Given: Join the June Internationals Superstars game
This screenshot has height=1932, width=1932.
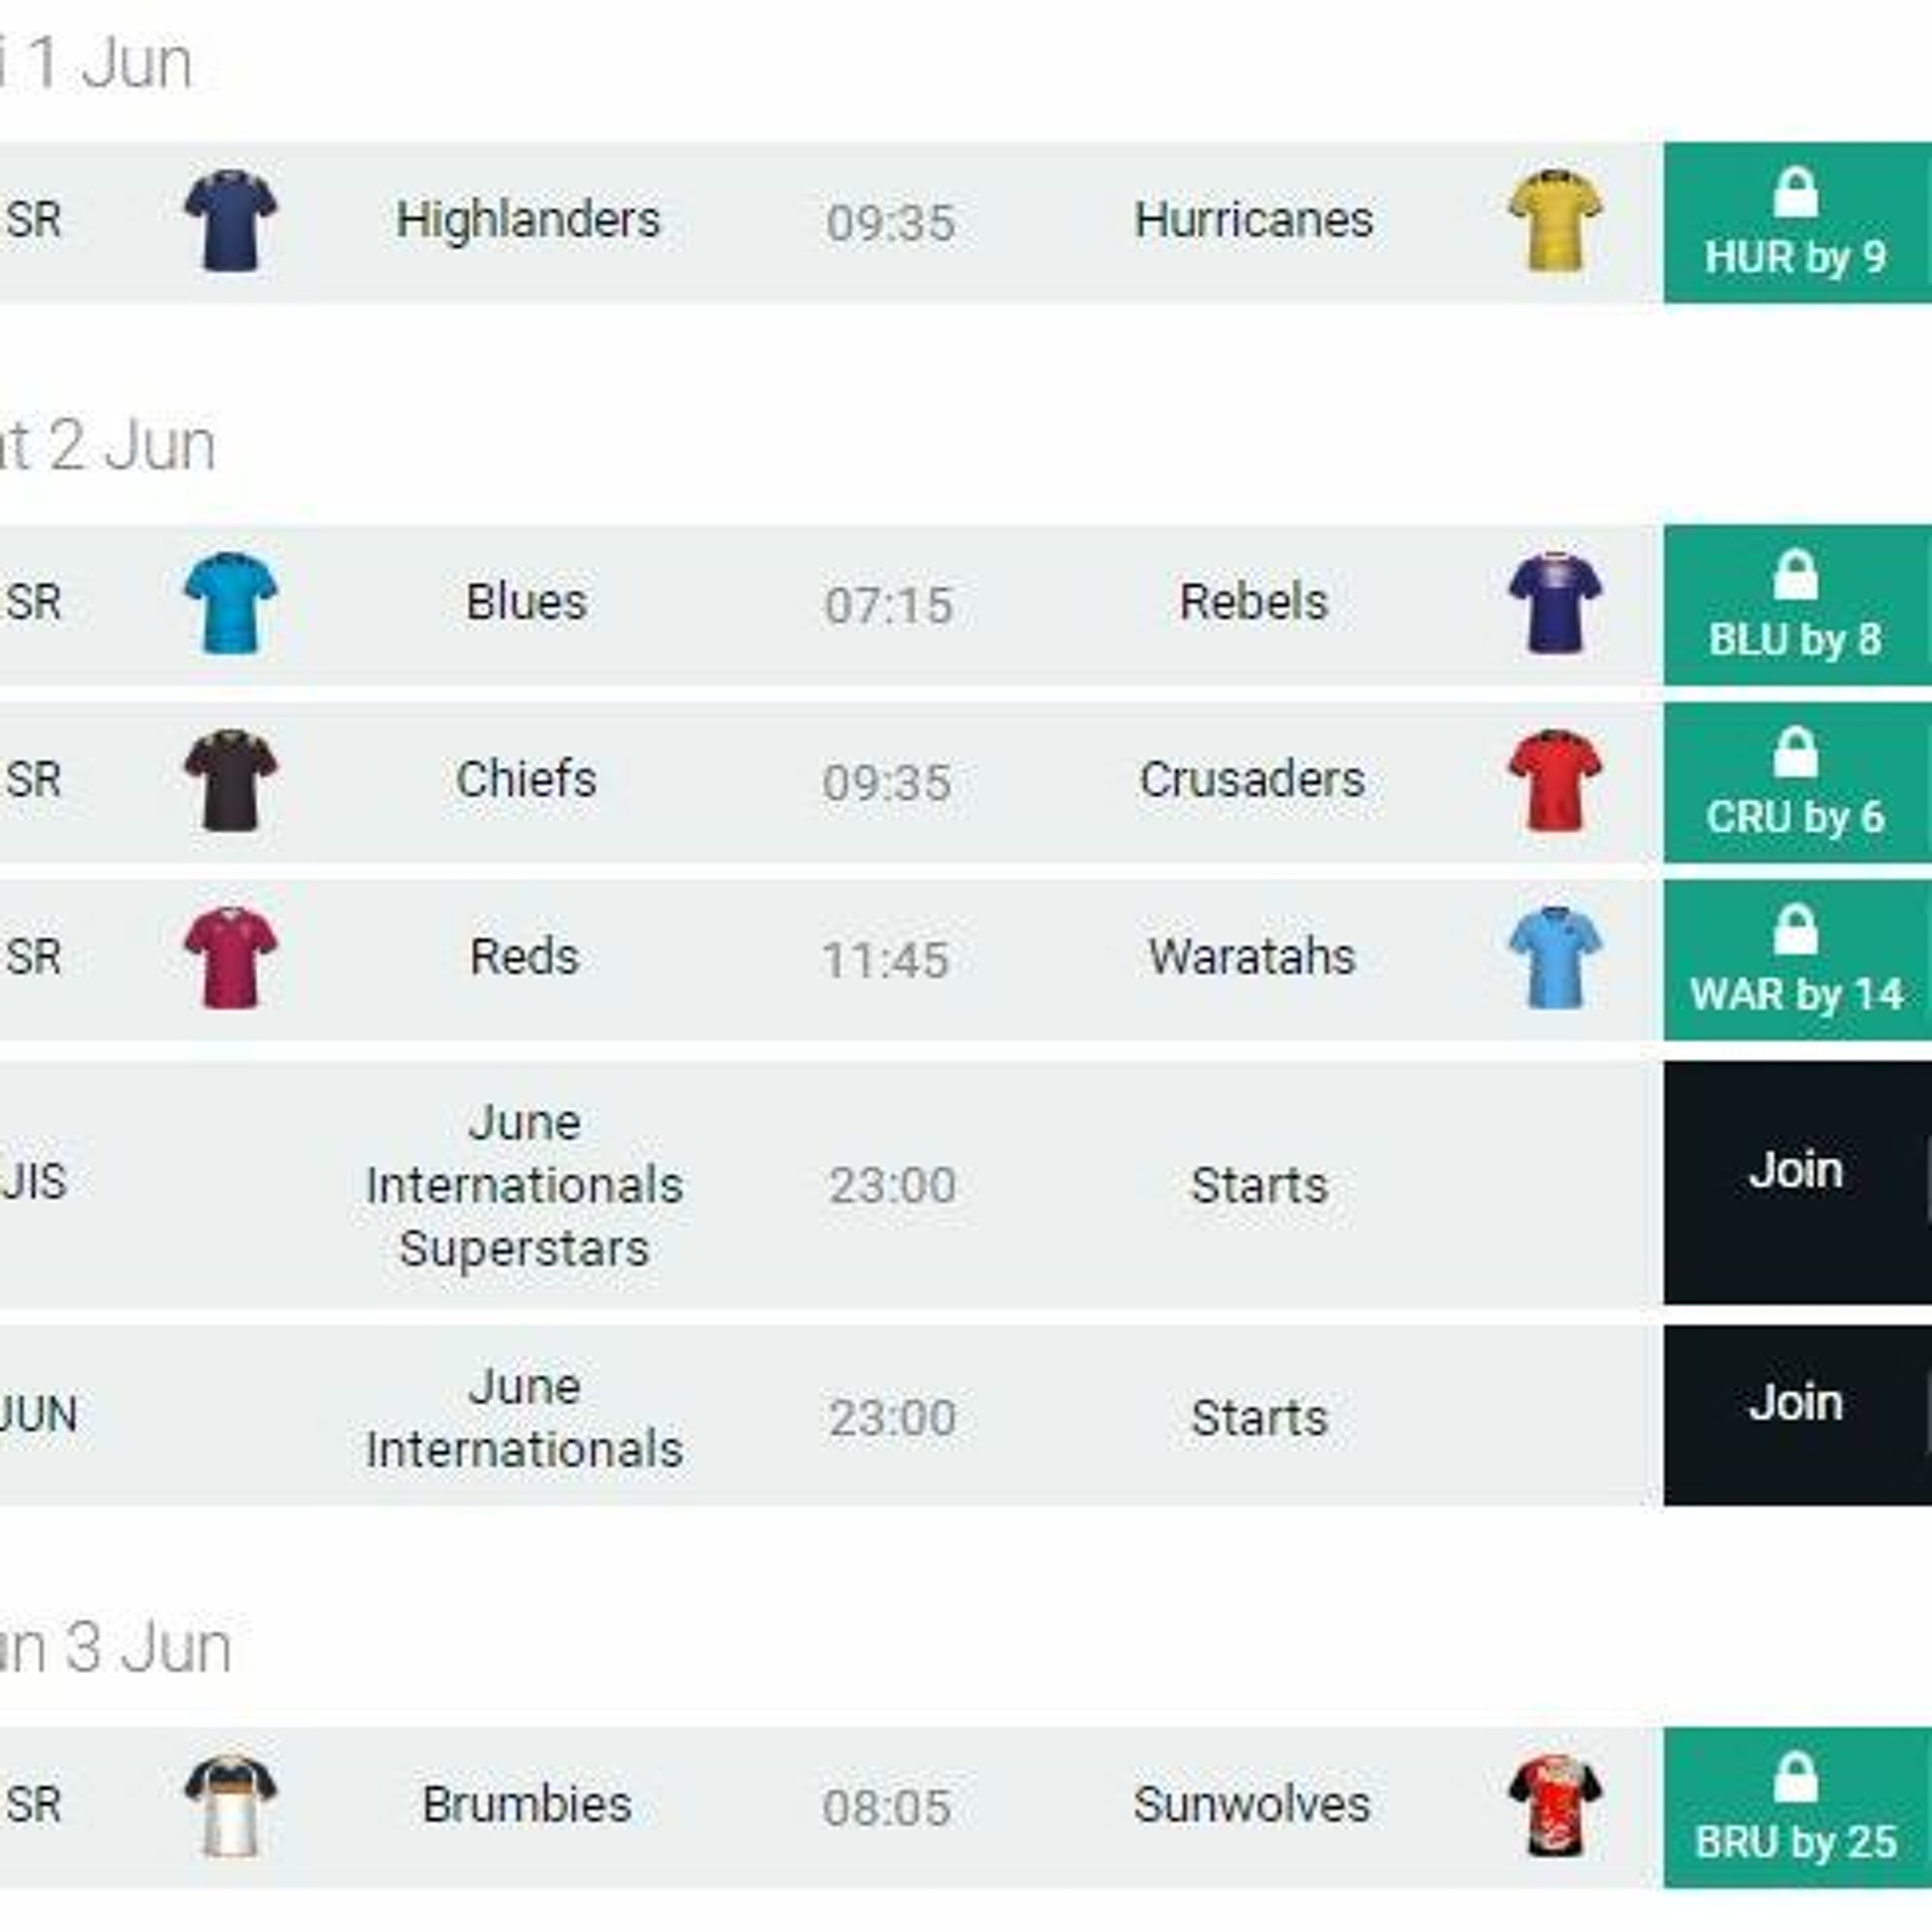Looking at the screenshot, I should (x=1797, y=1182).
